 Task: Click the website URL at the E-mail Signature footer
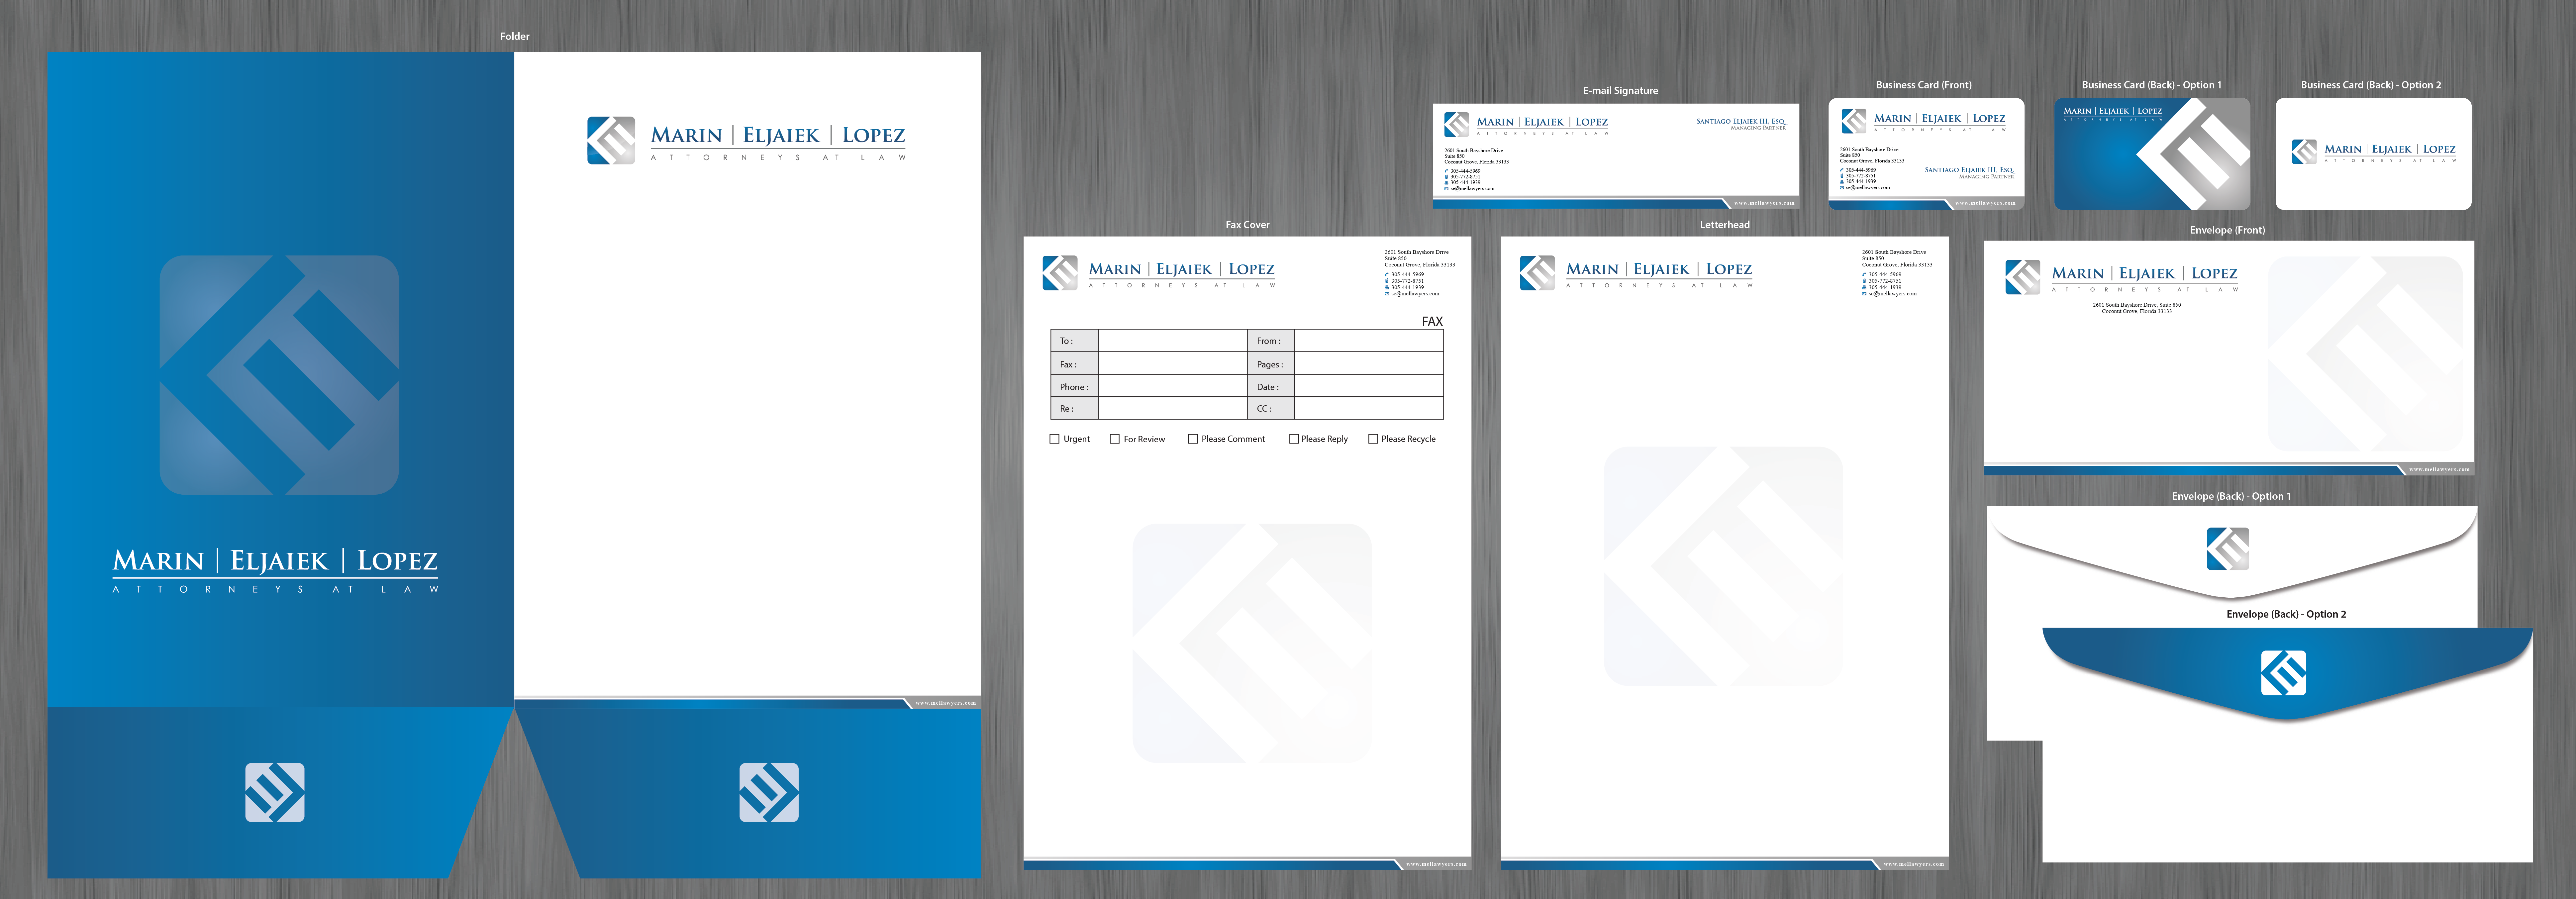(1765, 203)
